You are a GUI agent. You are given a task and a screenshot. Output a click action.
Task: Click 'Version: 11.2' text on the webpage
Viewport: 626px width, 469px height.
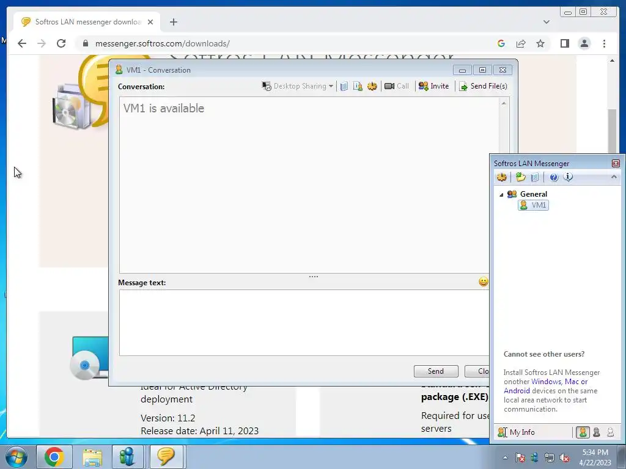coord(168,418)
